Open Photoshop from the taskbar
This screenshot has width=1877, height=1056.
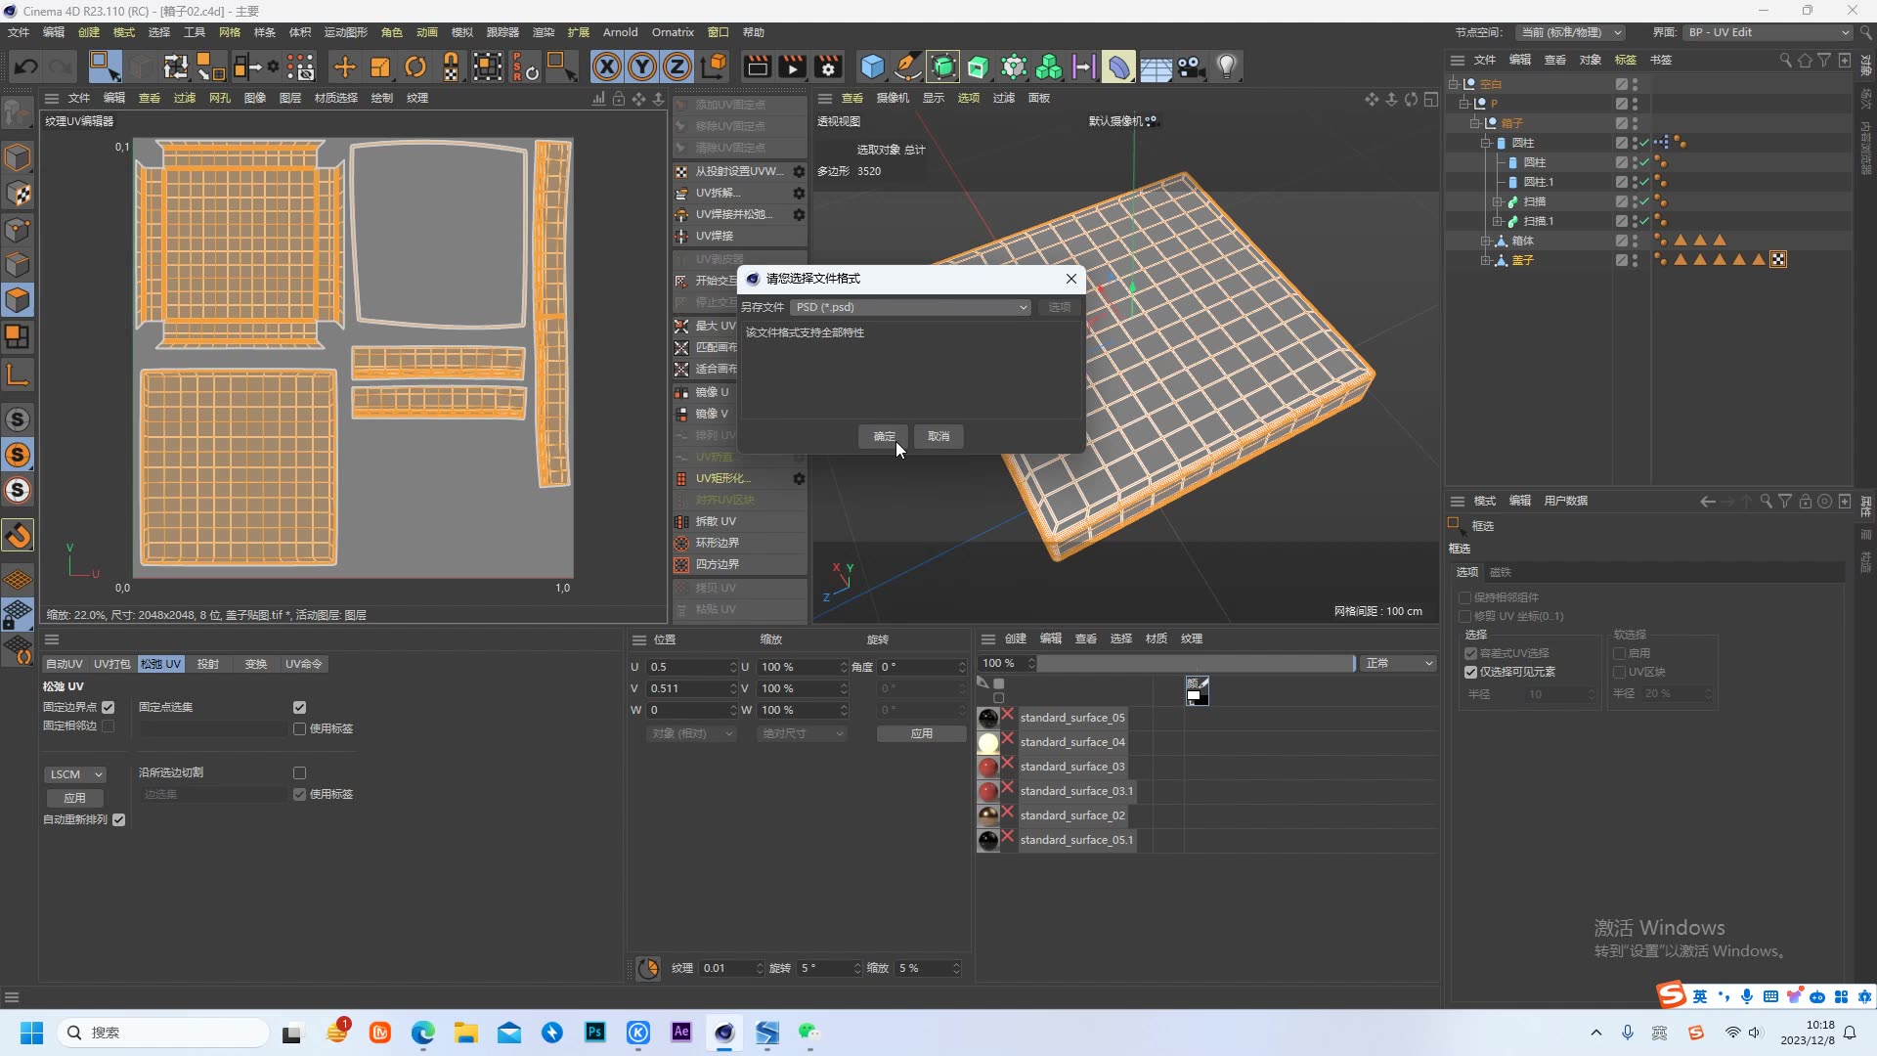click(595, 1033)
